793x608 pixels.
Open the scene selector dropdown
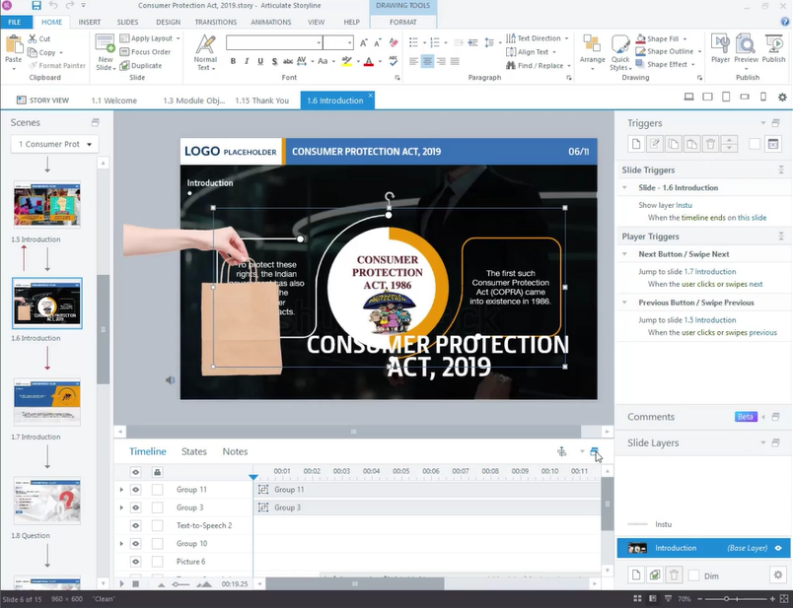coord(54,144)
